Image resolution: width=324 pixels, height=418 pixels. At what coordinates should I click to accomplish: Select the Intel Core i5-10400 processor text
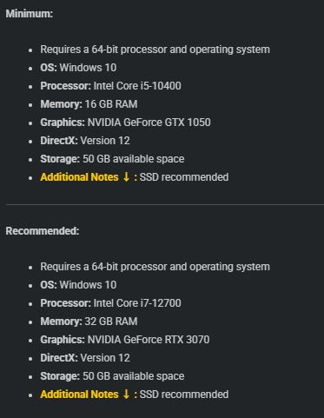137,86
